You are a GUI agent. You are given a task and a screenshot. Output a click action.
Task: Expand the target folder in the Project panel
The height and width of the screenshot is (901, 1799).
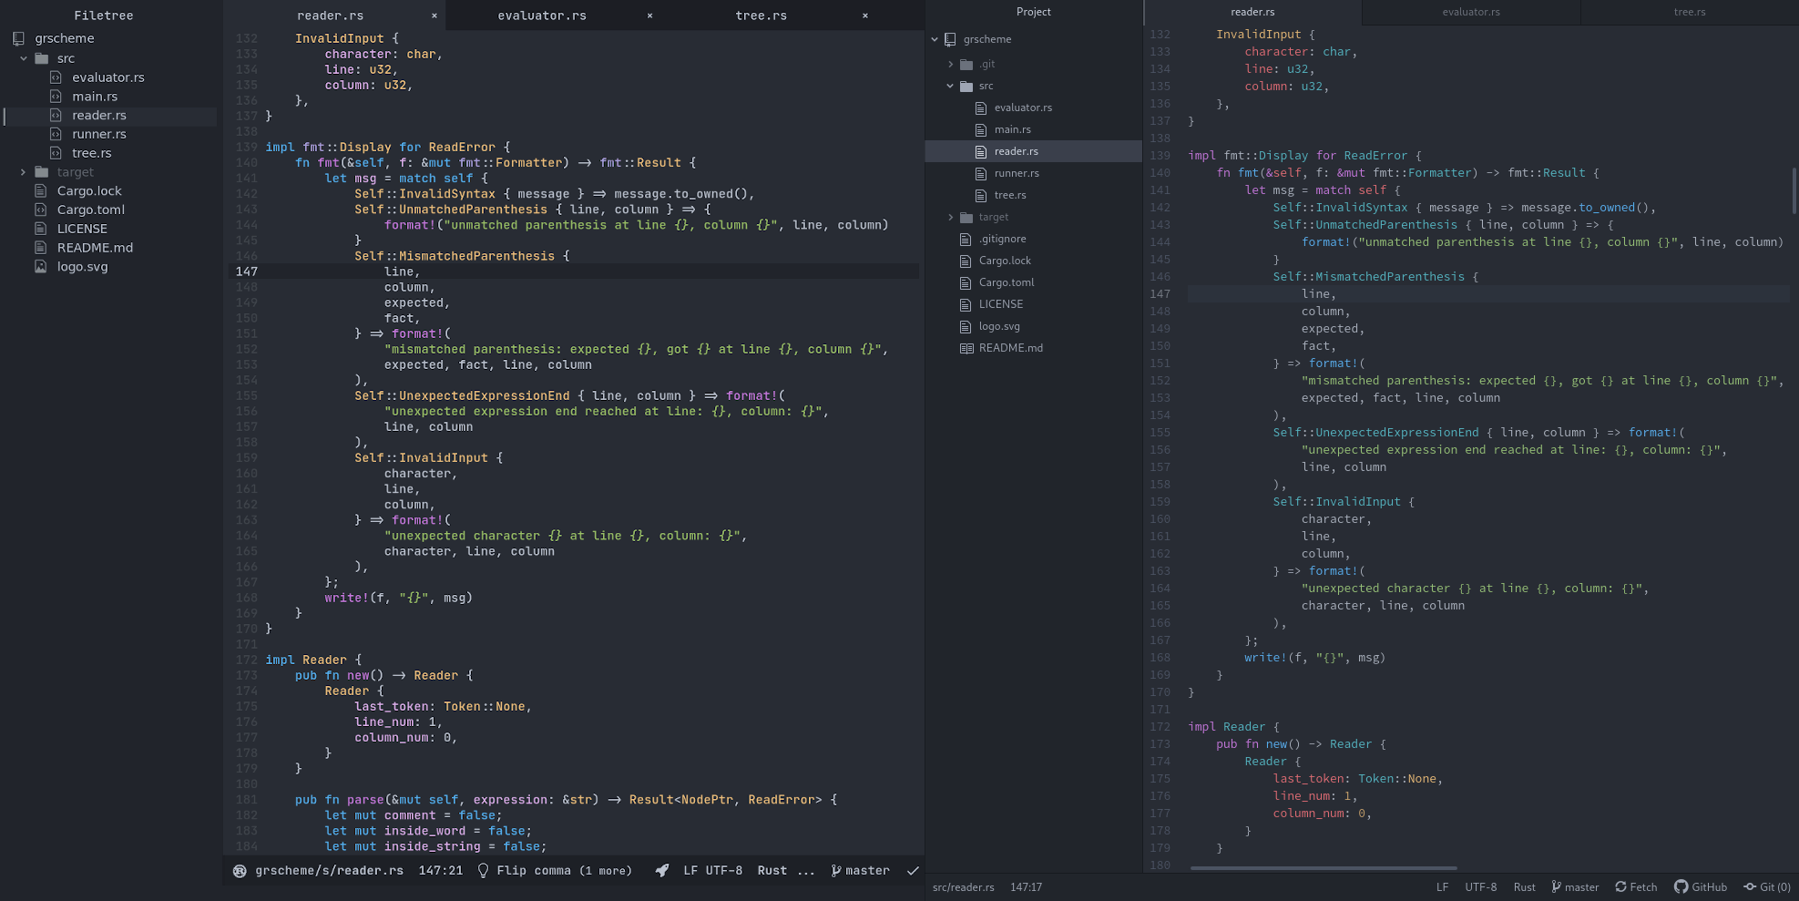tap(950, 218)
